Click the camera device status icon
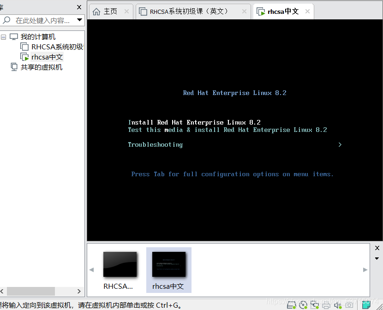Image resolution: width=383 pixels, height=310 pixels. pos(349,305)
